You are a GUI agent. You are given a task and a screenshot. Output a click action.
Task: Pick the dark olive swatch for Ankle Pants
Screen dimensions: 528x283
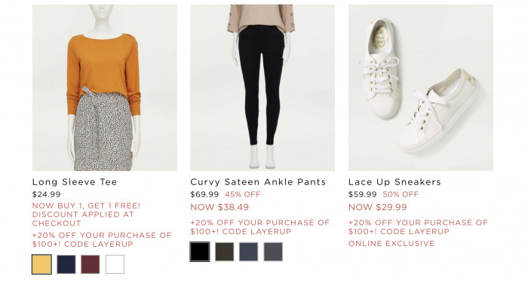pyautogui.click(x=225, y=251)
